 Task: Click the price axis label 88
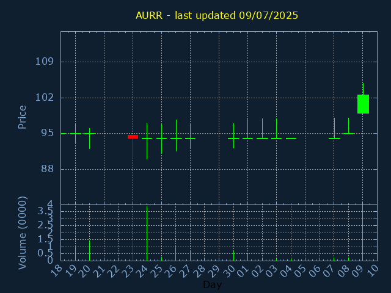coord(48,169)
